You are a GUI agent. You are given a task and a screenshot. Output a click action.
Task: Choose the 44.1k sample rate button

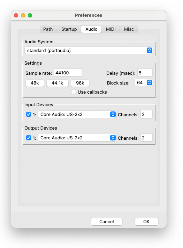click(57, 83)
